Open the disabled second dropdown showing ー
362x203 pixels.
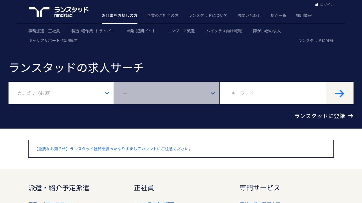(167, 93)
